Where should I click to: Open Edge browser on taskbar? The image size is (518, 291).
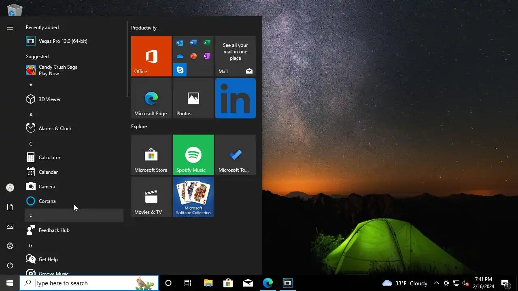coord(268,283)
